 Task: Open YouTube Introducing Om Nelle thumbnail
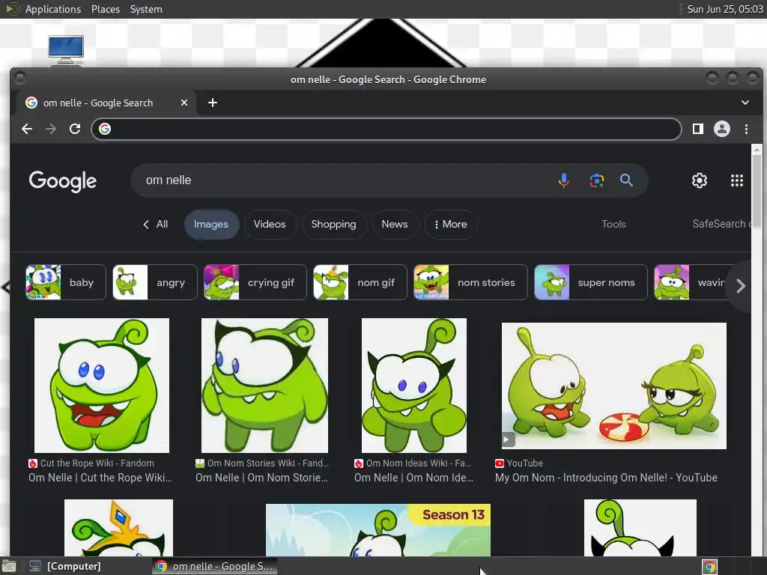coord(614,386)
